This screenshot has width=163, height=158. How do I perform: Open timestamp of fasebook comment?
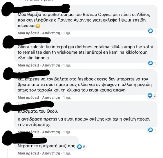67,98
